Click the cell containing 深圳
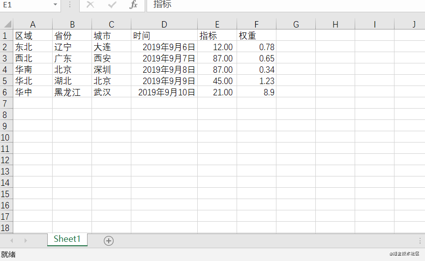Screen dimensions: 425x261 click(x=111, y=69)
